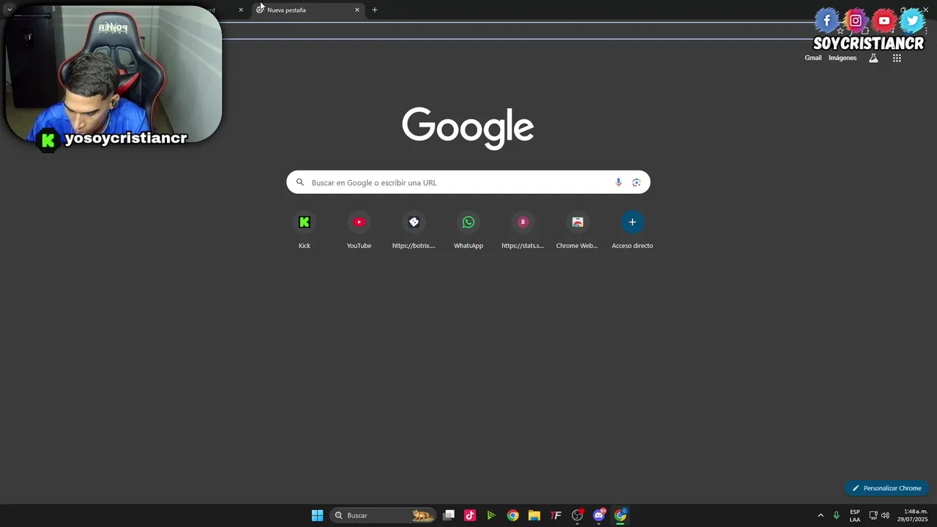Click the Google search box
This screenshot has width=937, height=527.
[468, 182]
